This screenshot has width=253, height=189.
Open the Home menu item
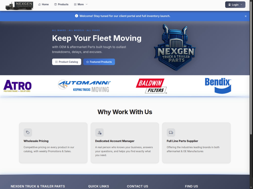44,5
